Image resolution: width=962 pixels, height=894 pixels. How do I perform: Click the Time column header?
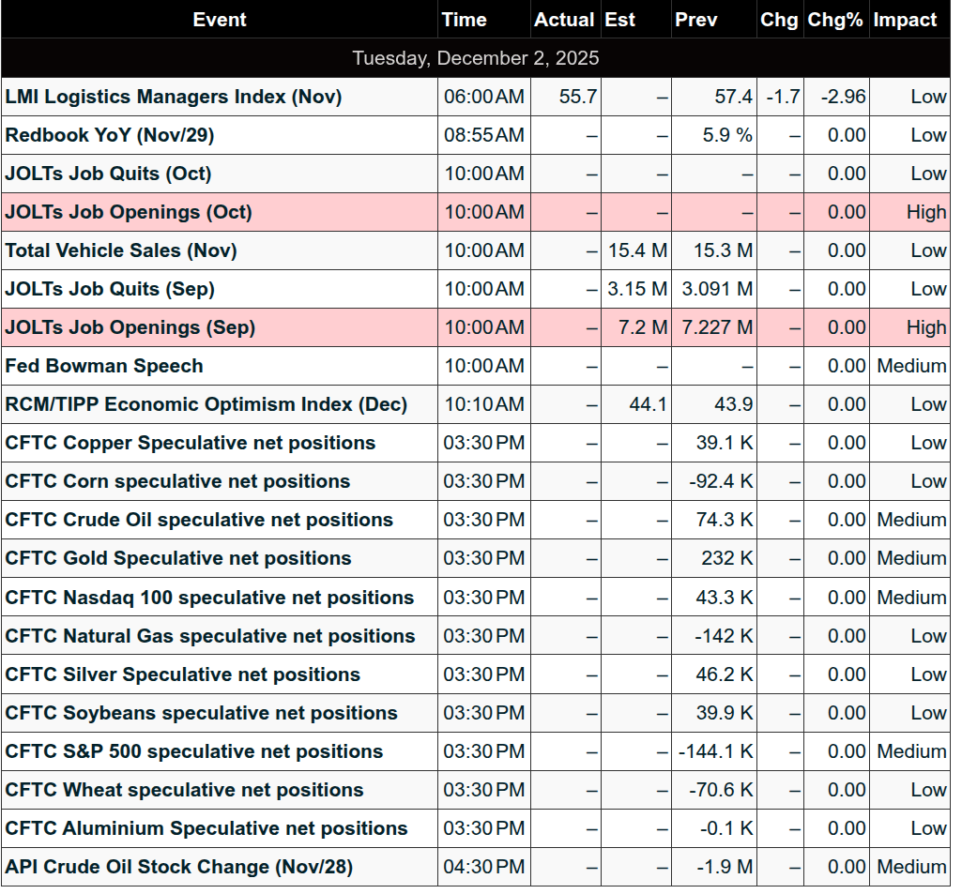coord(465,20)
